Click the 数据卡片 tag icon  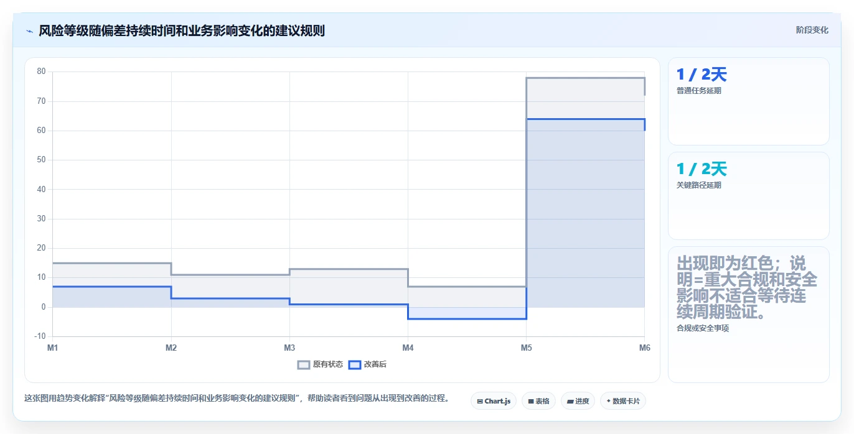[x=608, y=401]
